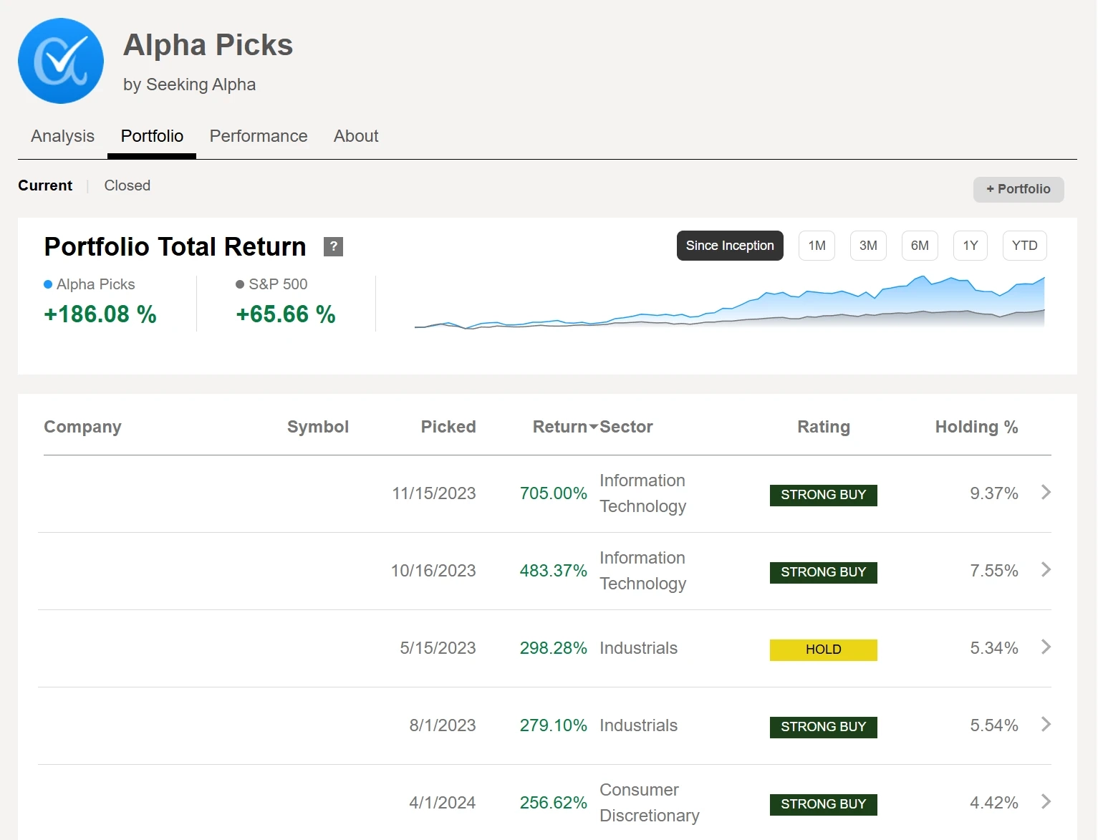Go to the About tab
1098x840 pixels.
point(356,136)
